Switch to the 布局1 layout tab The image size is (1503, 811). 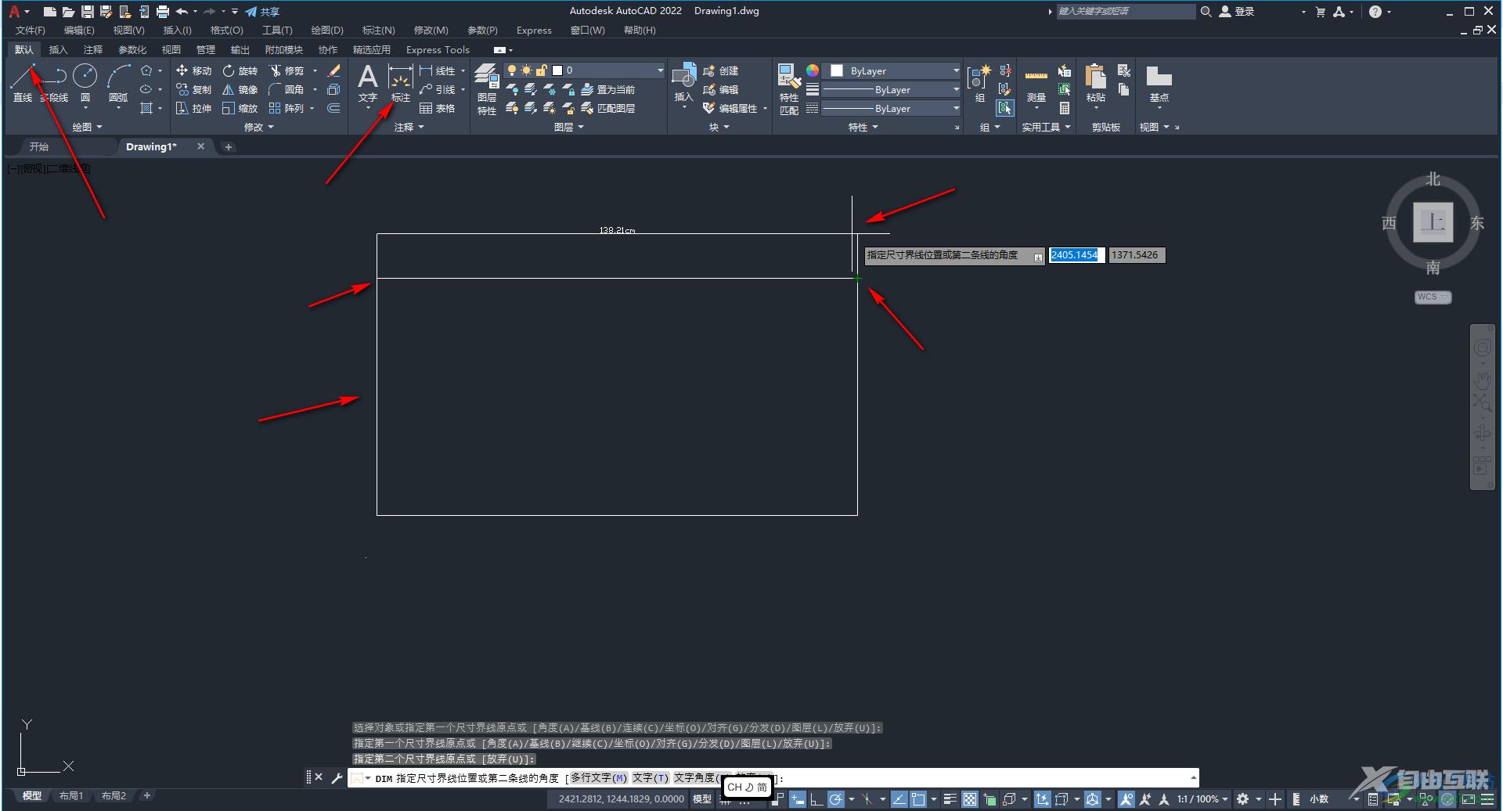71,795
